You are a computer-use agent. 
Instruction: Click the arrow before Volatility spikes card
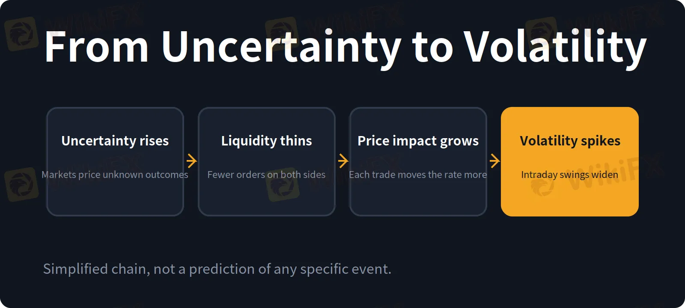pyautogui.click(x=494, y=161)
